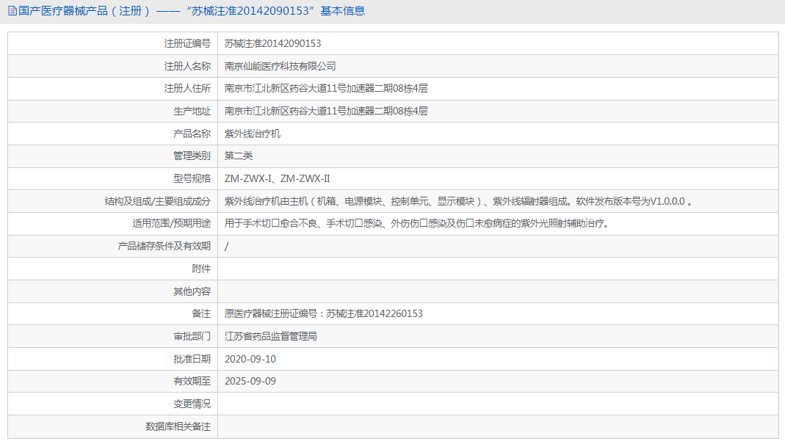
Task: Select the address in the 注册人住所 row
Action: [x=326, y=89]
